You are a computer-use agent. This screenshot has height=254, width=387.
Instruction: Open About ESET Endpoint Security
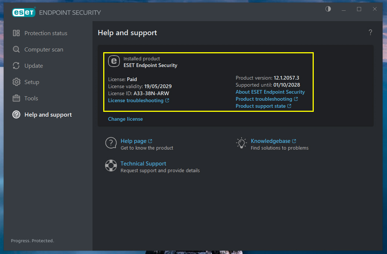pyautogui.click(x=270, y=92)
